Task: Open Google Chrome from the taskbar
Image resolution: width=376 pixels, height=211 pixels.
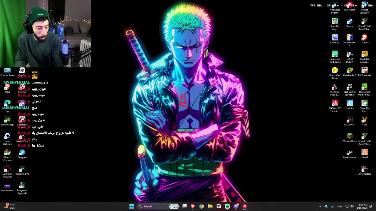Action: point(202,206)
